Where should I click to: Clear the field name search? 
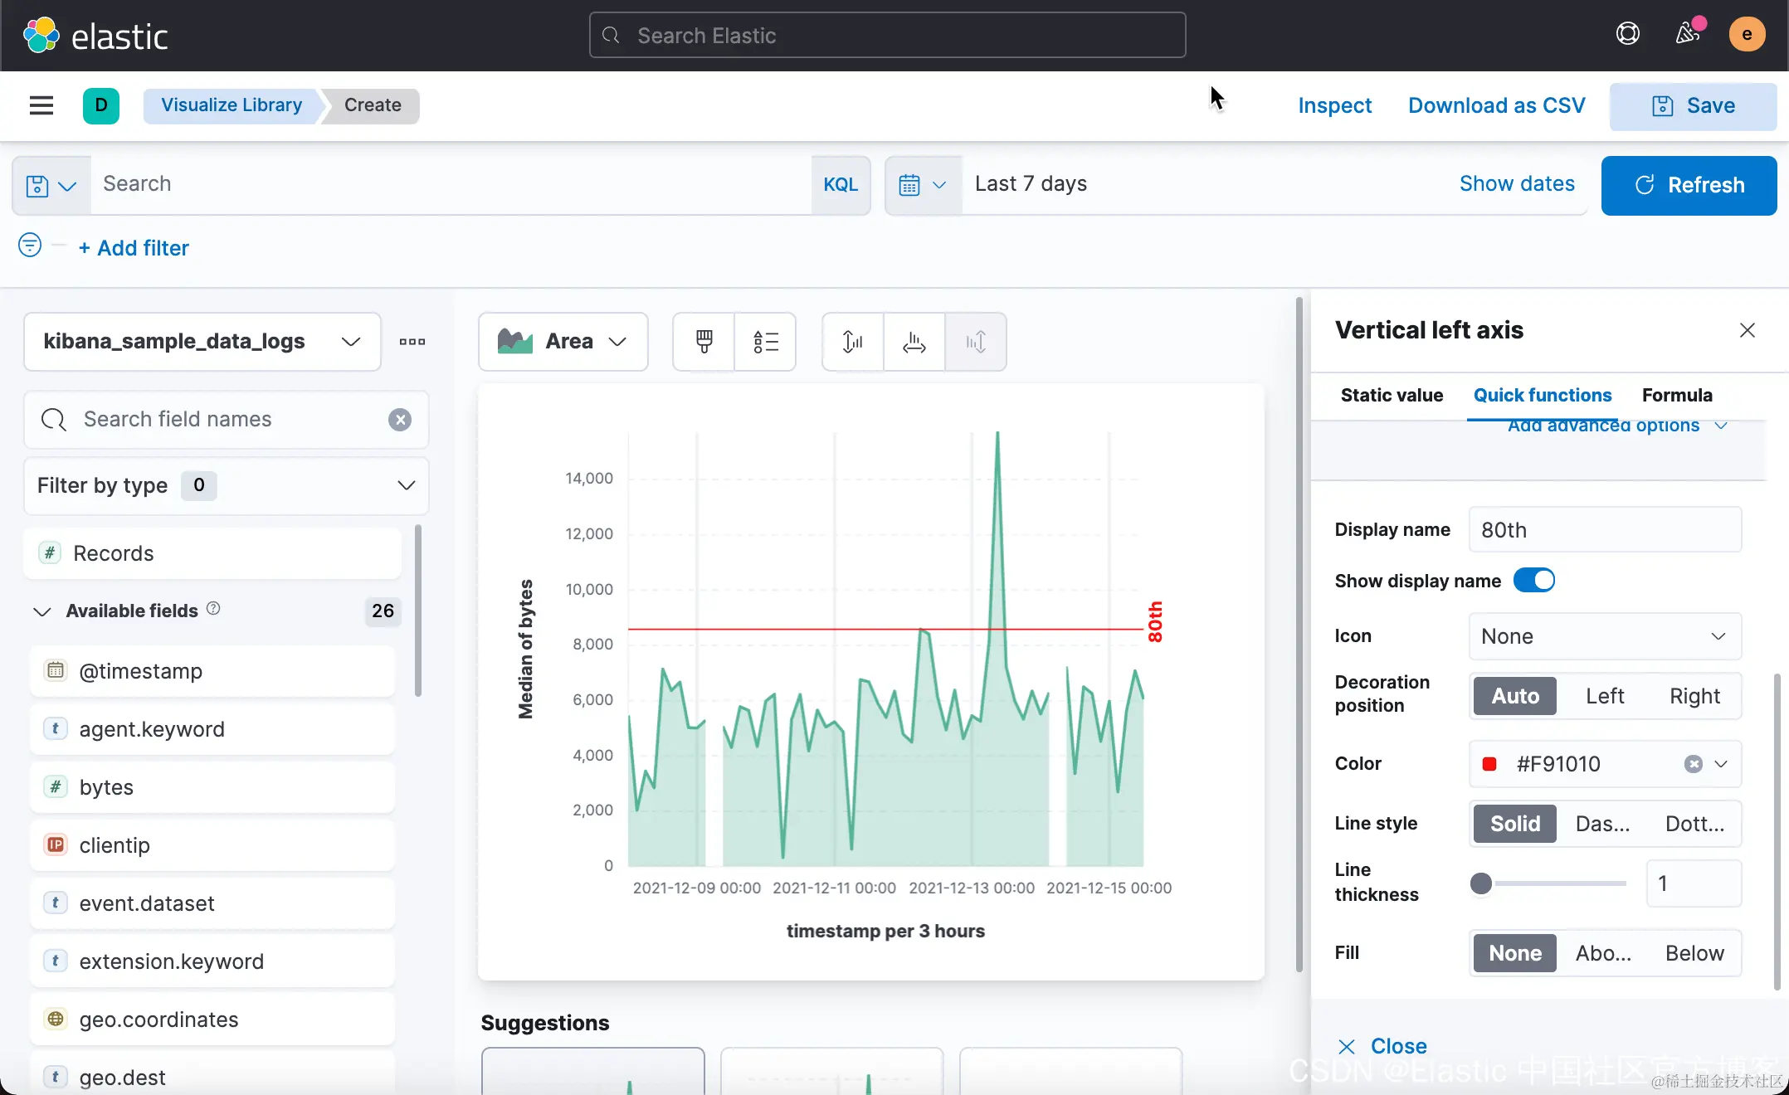tap(400, 420)
